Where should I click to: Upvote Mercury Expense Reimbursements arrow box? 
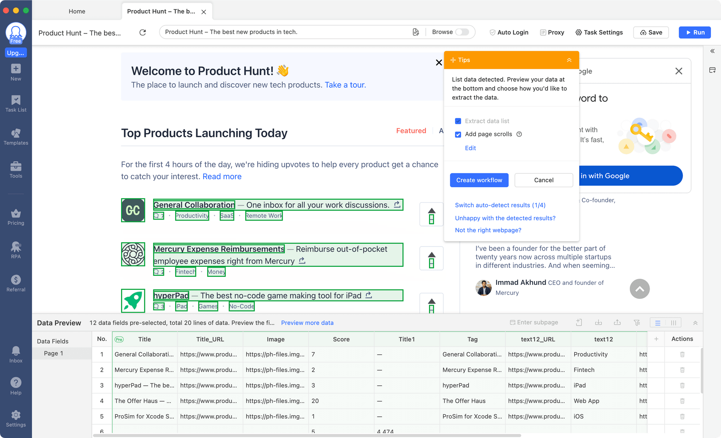pos(431,258)
